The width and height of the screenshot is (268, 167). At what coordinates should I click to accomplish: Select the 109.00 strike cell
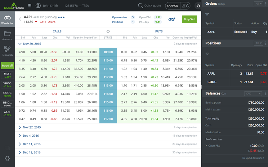point(108,52)
